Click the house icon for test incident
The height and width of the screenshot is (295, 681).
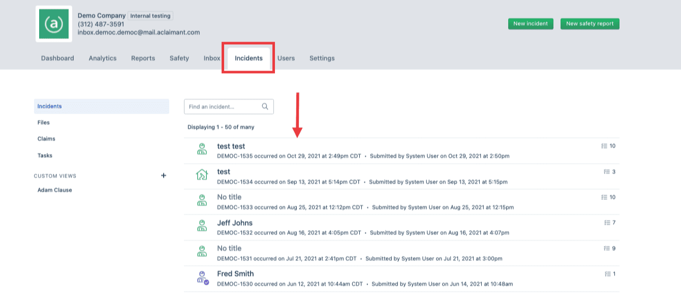tap(202, 175)
